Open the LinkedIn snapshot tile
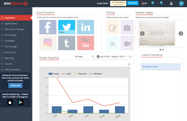187x121 pixels. (86, 27)
